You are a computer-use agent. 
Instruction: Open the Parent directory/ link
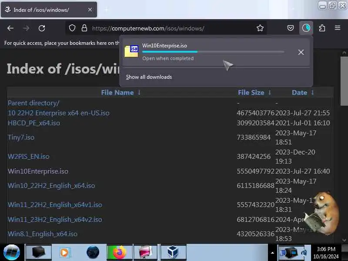click(33, 103)
